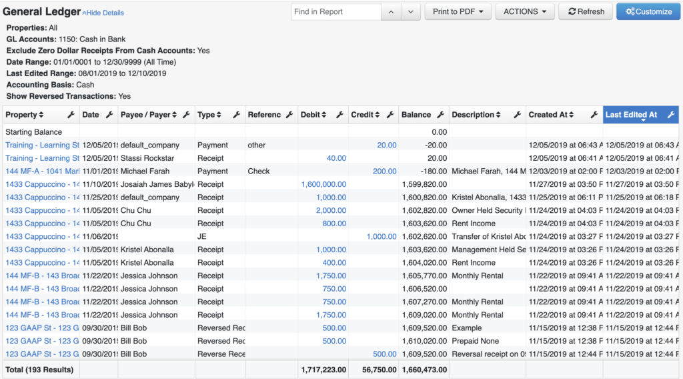Open the Debit column wrench settings

tap(339, 115)
